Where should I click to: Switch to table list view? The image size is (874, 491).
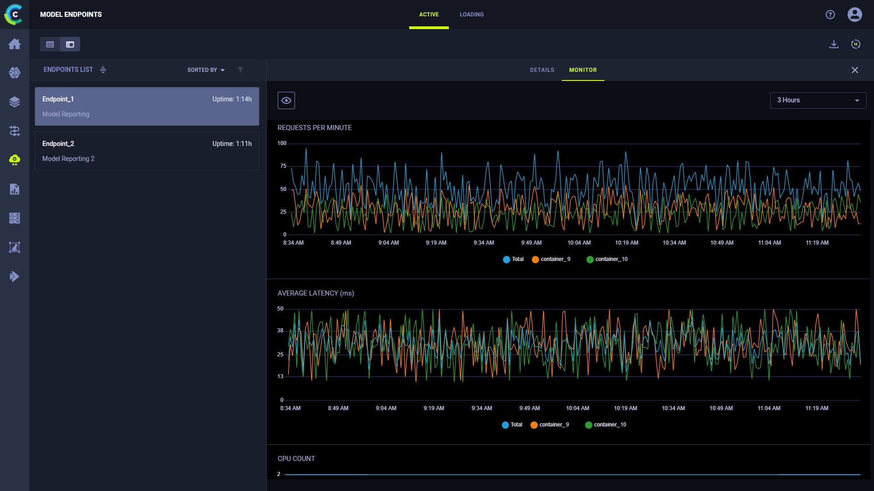[50, 44]
